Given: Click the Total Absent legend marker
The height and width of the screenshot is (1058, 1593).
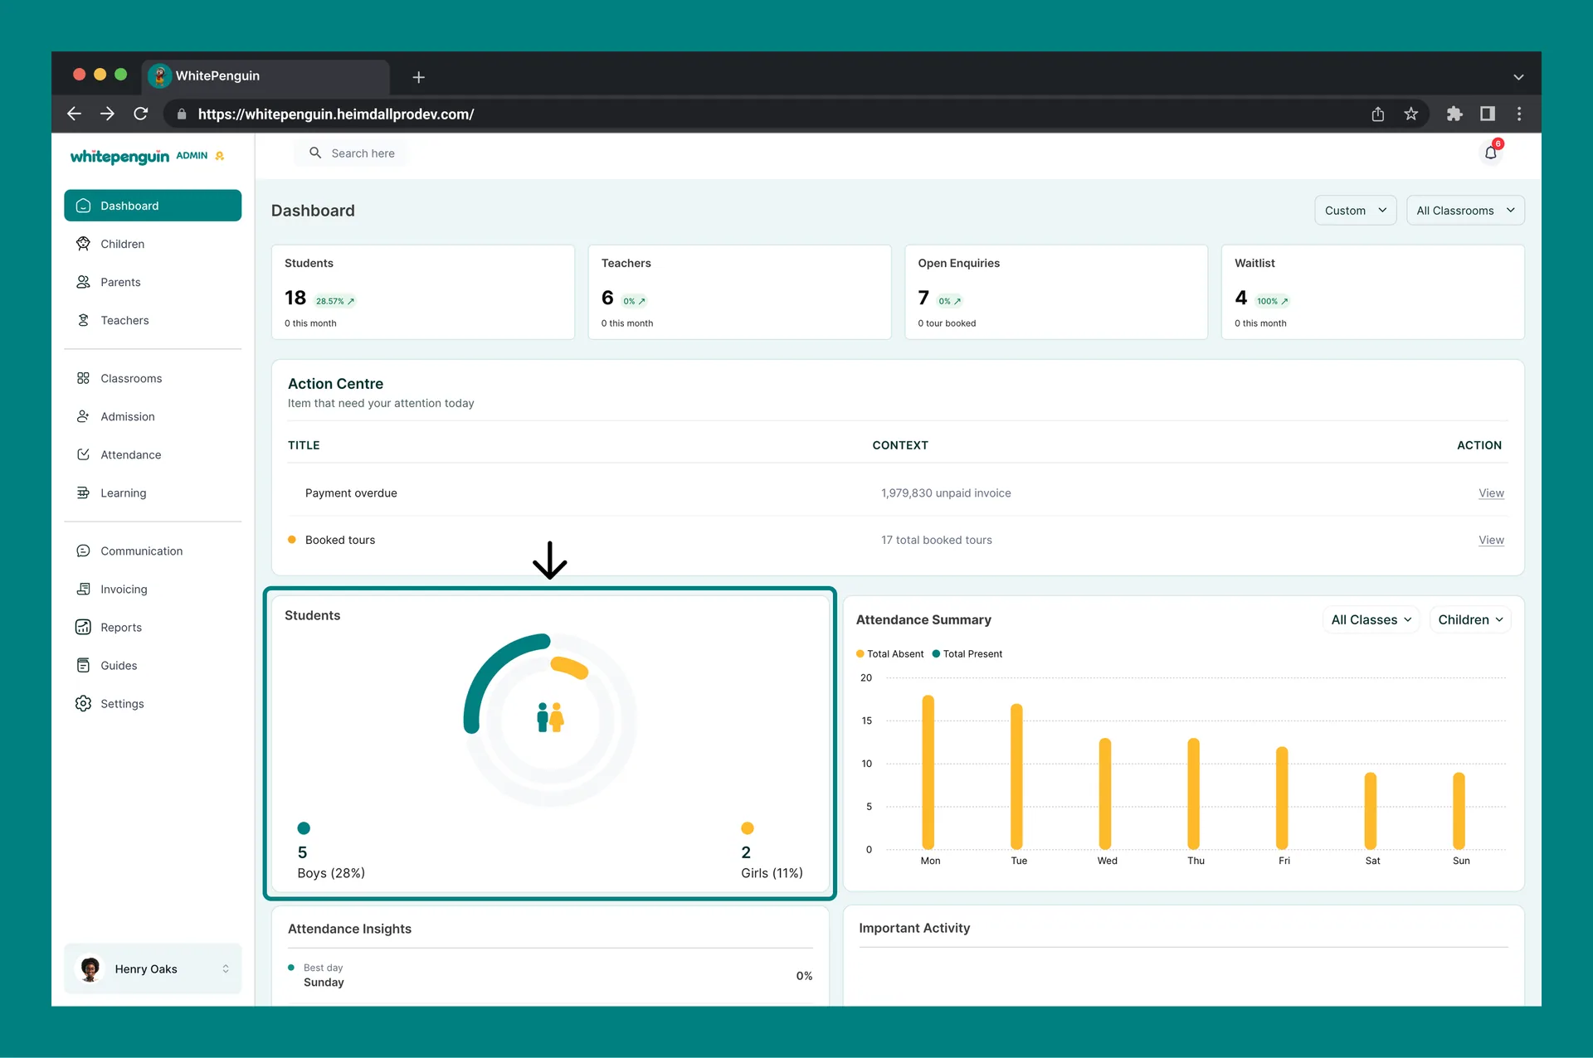Looking at the screenshot, I should point(860,654).
